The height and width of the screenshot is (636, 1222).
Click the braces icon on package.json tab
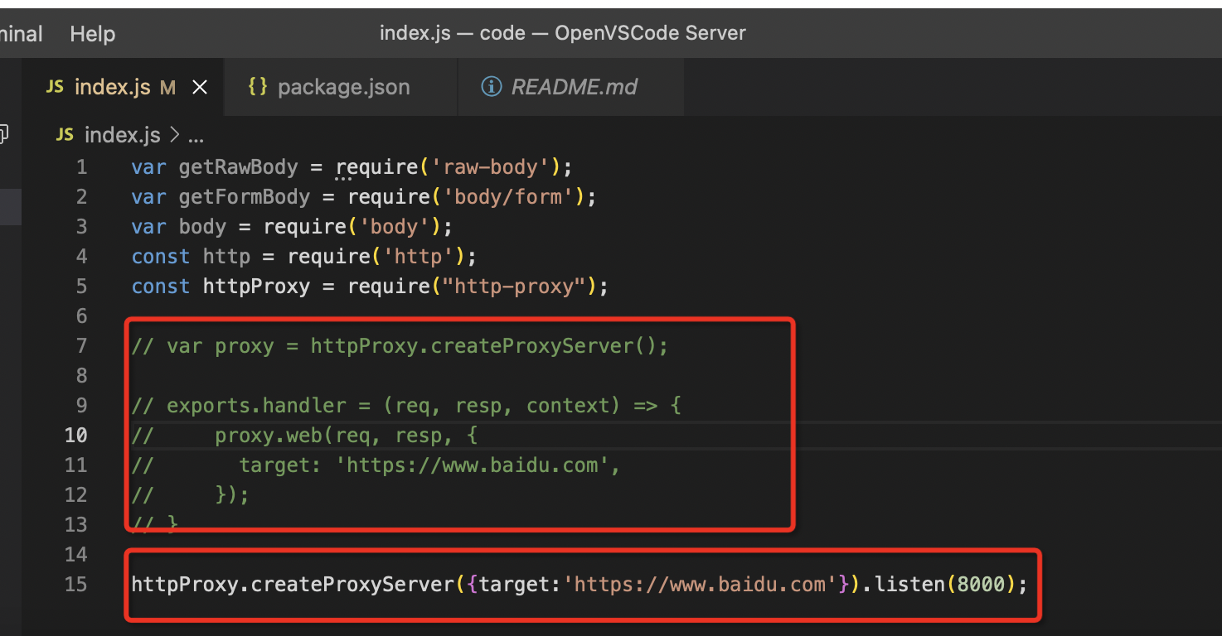[258, 87]
